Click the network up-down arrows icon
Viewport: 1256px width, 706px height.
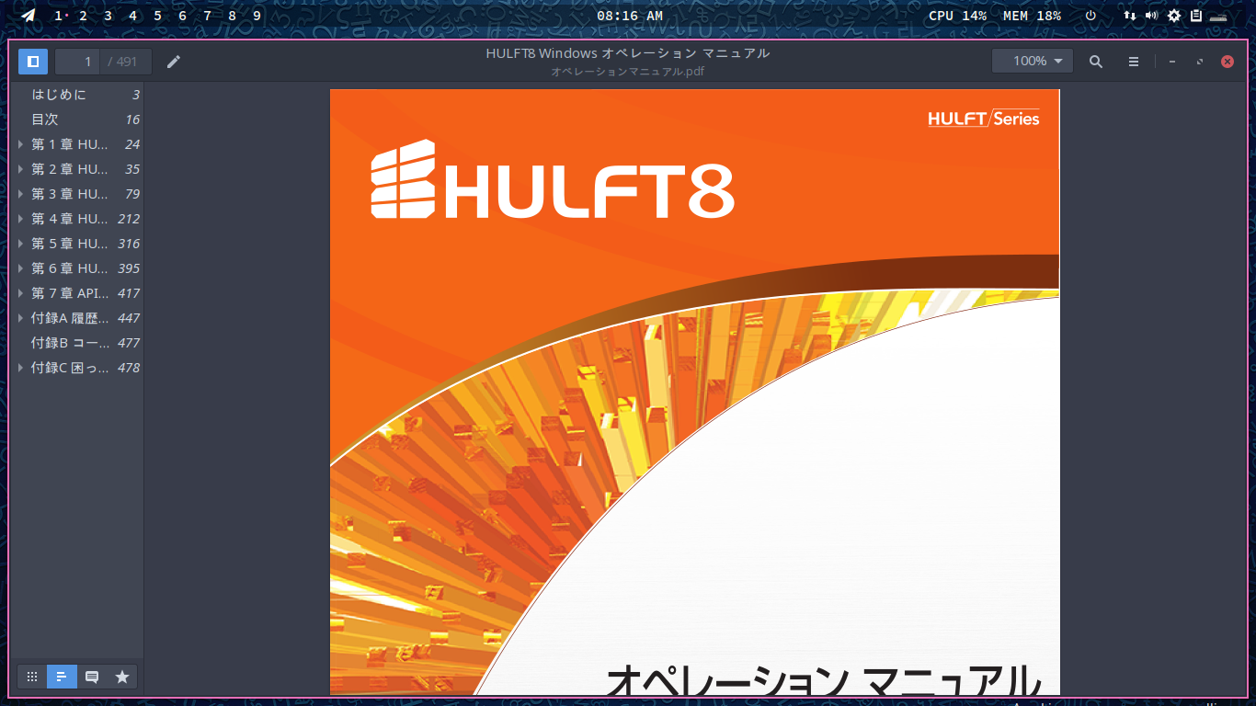click(1130, 16)
